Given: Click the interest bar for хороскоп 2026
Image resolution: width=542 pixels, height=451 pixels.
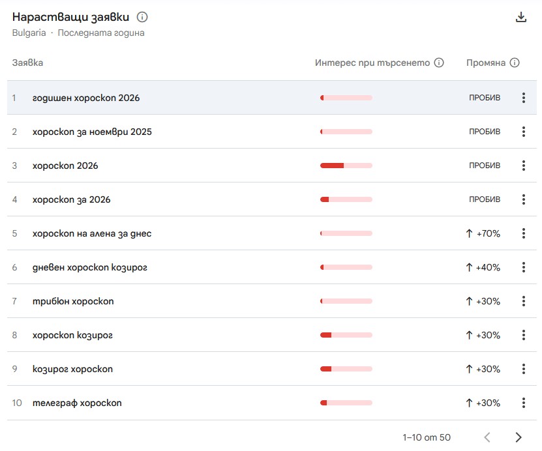Looking at the screenshot, I should pyautogui.click(x=345, y=165).
